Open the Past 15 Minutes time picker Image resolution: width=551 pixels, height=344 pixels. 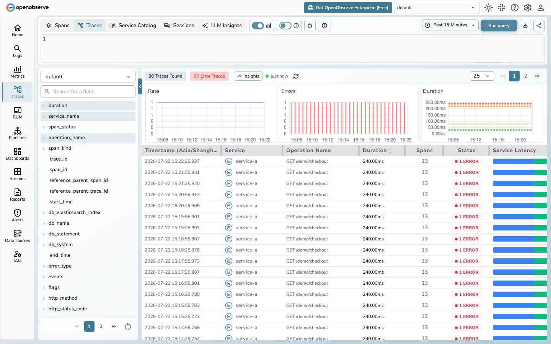pos(450,25)
